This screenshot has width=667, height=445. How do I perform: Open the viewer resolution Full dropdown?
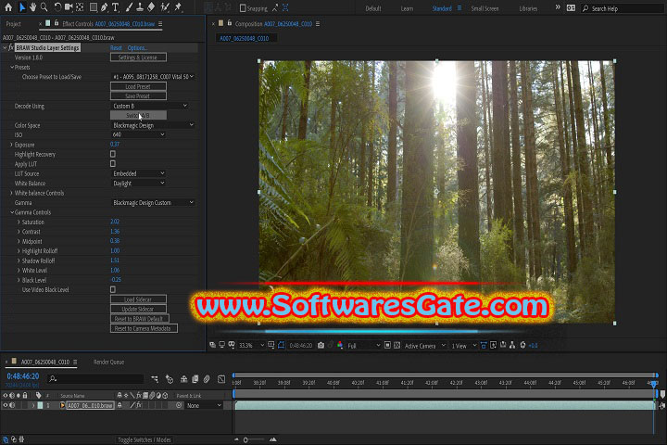pos(364,346)
